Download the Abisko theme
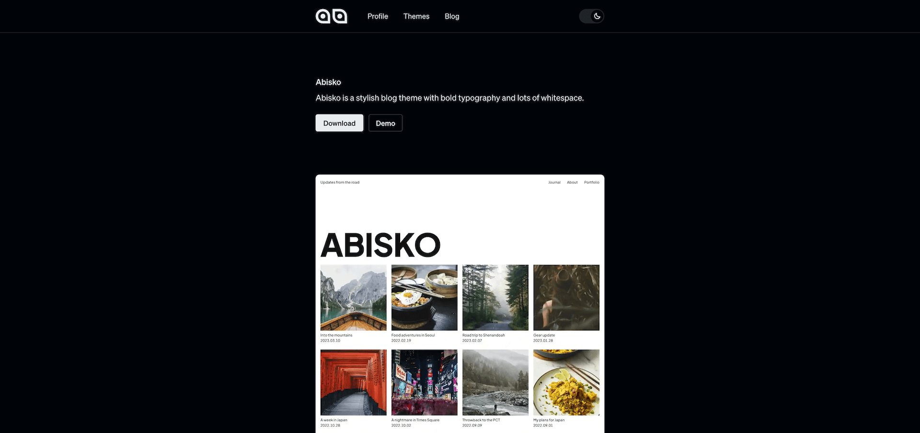920x433 pixels. pos(339,123)
